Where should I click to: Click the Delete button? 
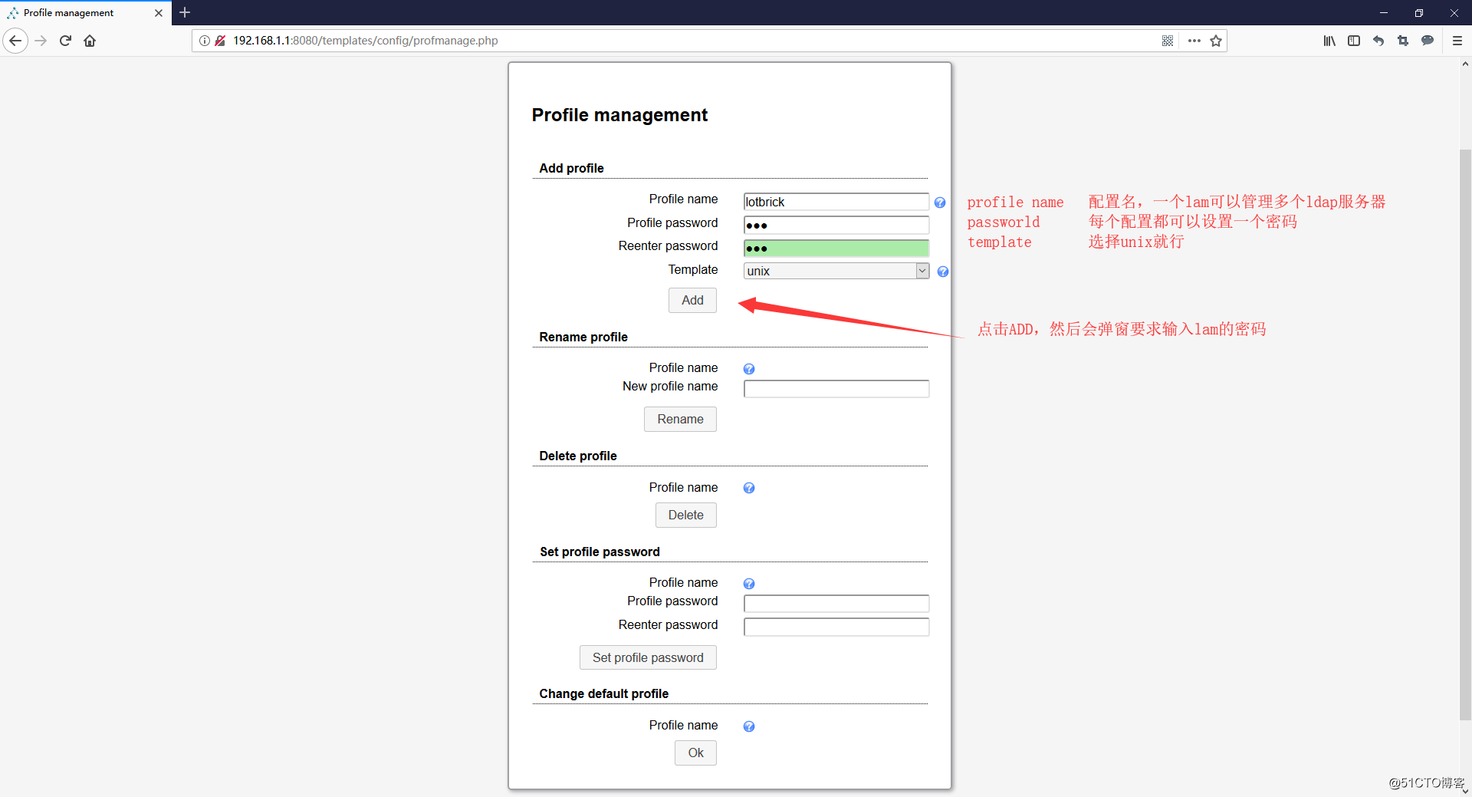point(686,515)
